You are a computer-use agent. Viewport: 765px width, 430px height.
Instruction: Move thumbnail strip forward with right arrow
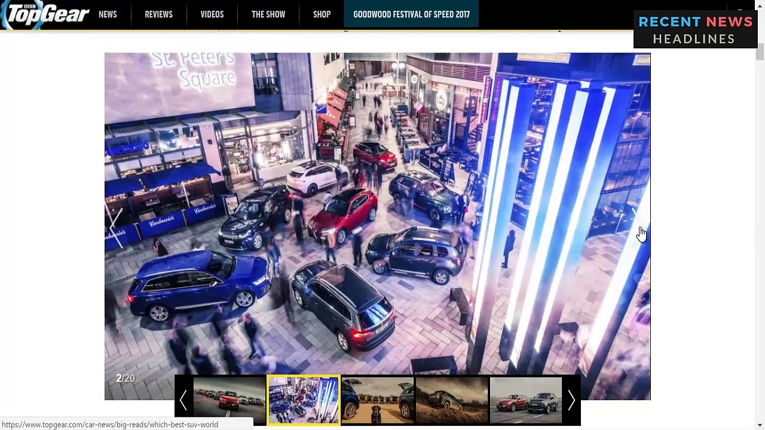(571, 400)
